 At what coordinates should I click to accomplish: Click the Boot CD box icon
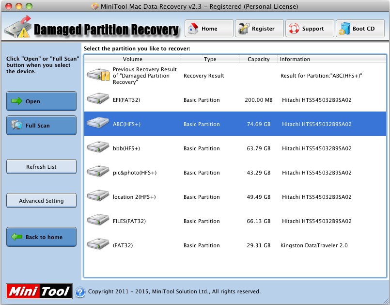click(344, 29)
